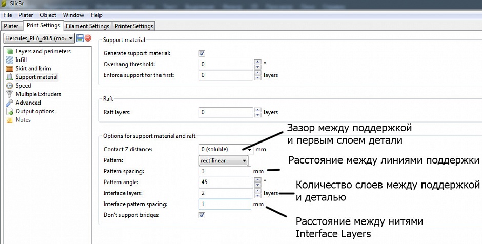Switch to the Print Settings tab
The width and height of the screenshot is (482, 244).
pyautogui.click(x=44, y=26)
